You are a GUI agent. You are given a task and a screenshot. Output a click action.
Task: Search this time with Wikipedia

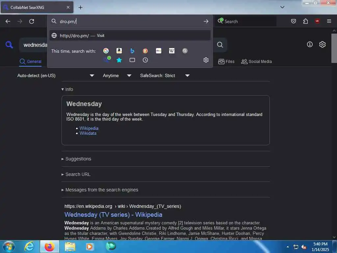point(172,51)
